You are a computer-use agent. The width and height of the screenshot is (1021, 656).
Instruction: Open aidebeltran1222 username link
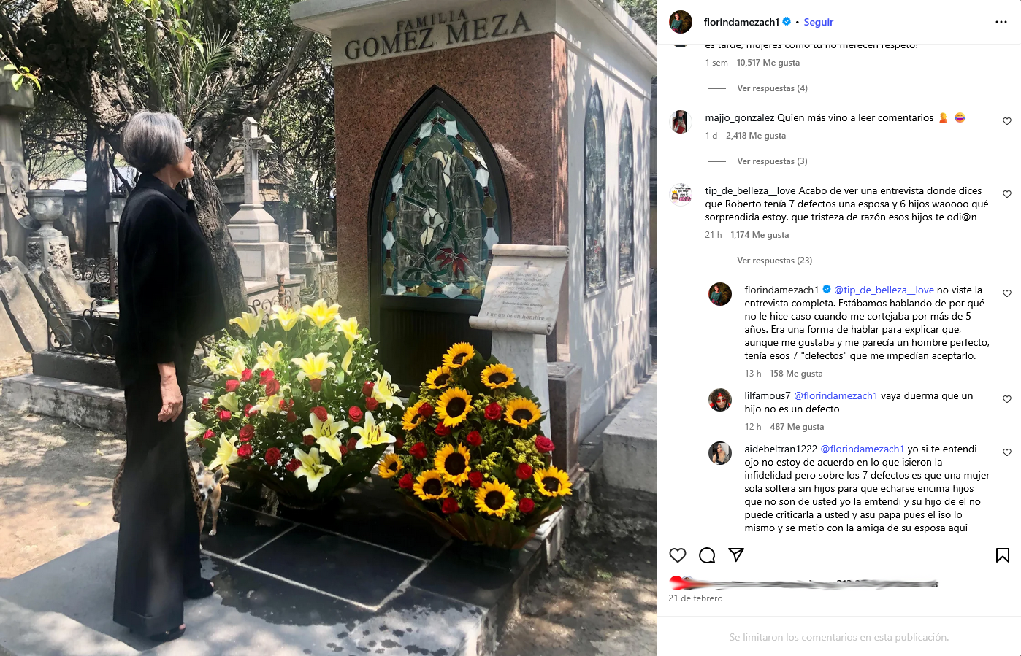click(x=781, y=449)
